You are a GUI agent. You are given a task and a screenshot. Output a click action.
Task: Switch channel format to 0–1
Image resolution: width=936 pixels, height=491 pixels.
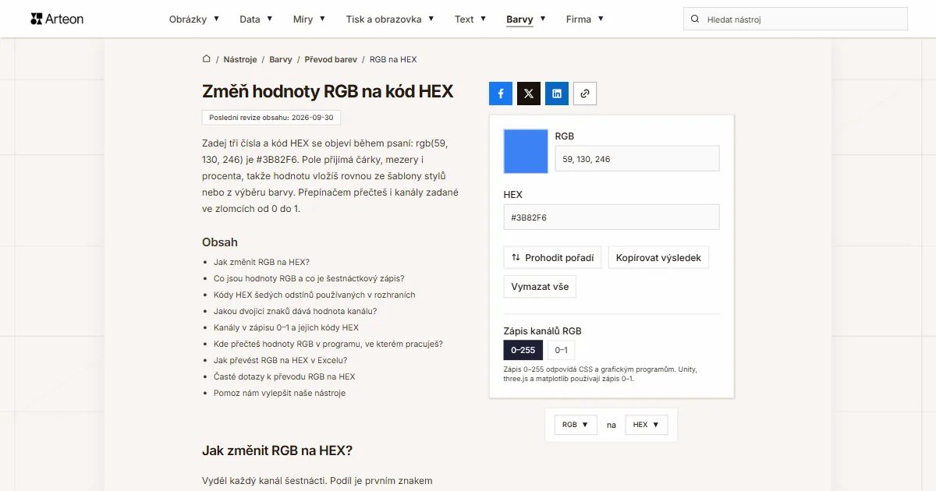pos(561,350)
